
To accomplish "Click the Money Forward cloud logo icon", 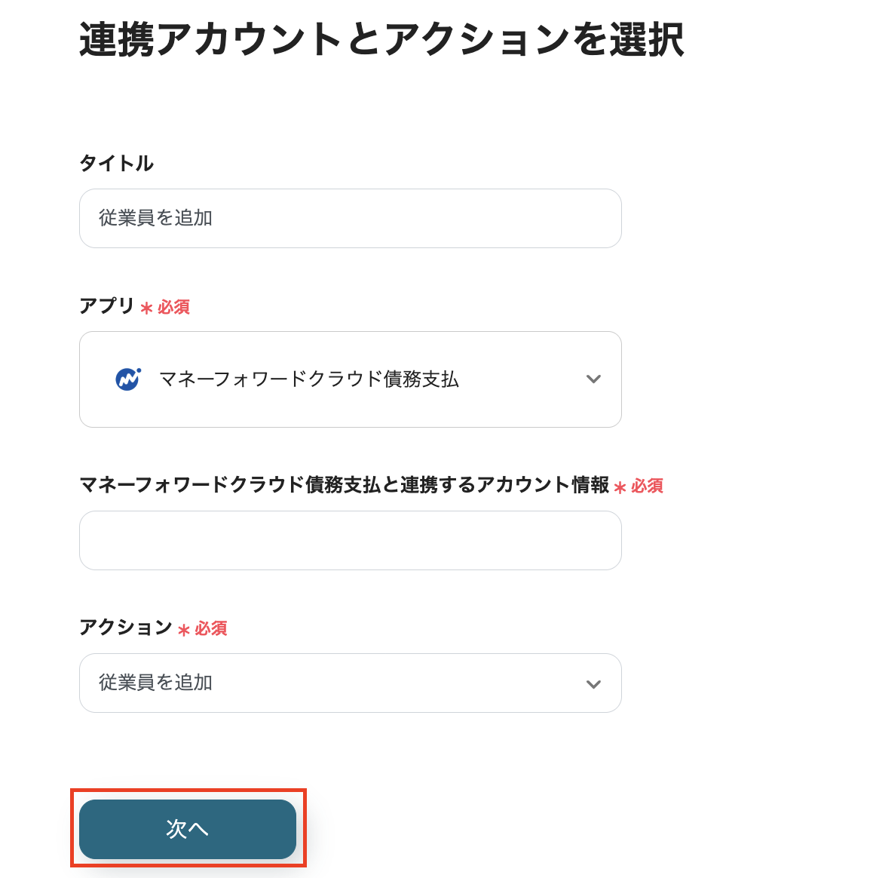I will click(x=128, y=379).
